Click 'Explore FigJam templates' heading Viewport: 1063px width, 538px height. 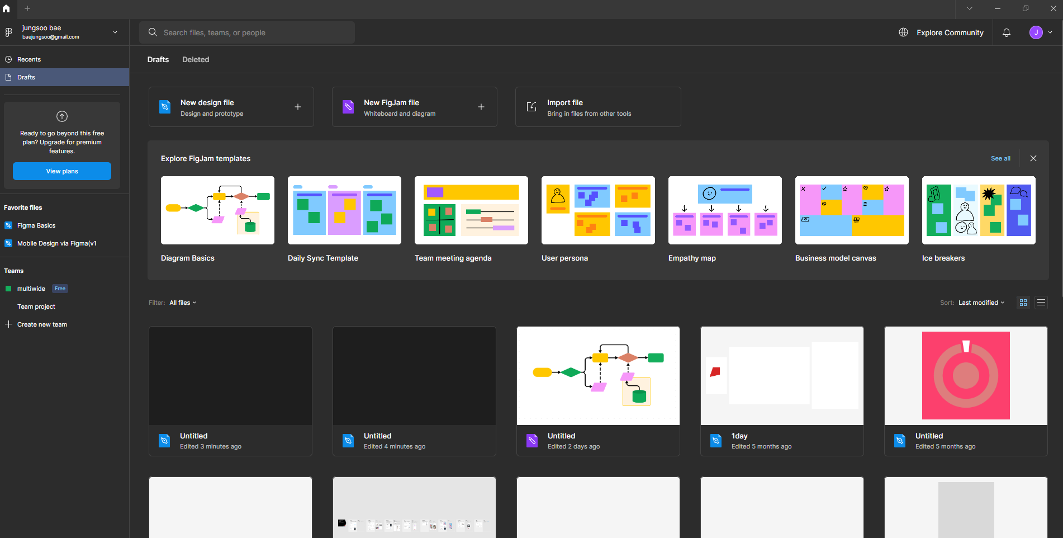[x=206, y=158]
